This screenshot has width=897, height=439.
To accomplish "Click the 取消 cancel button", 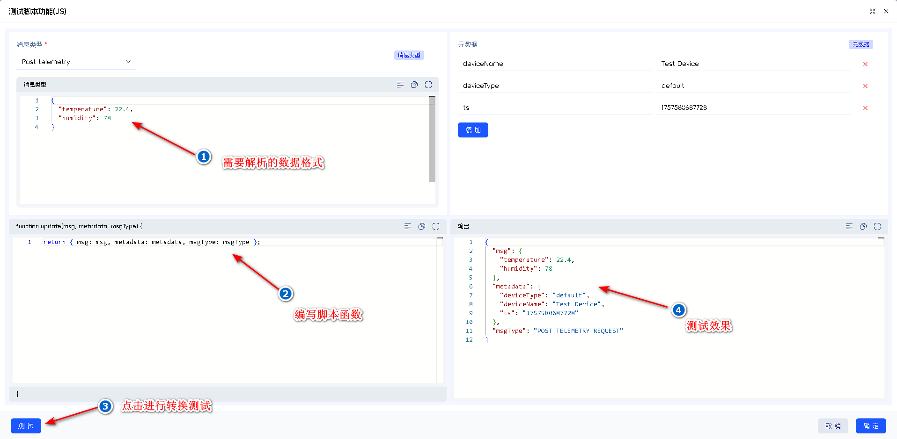I will pos(833,426).
